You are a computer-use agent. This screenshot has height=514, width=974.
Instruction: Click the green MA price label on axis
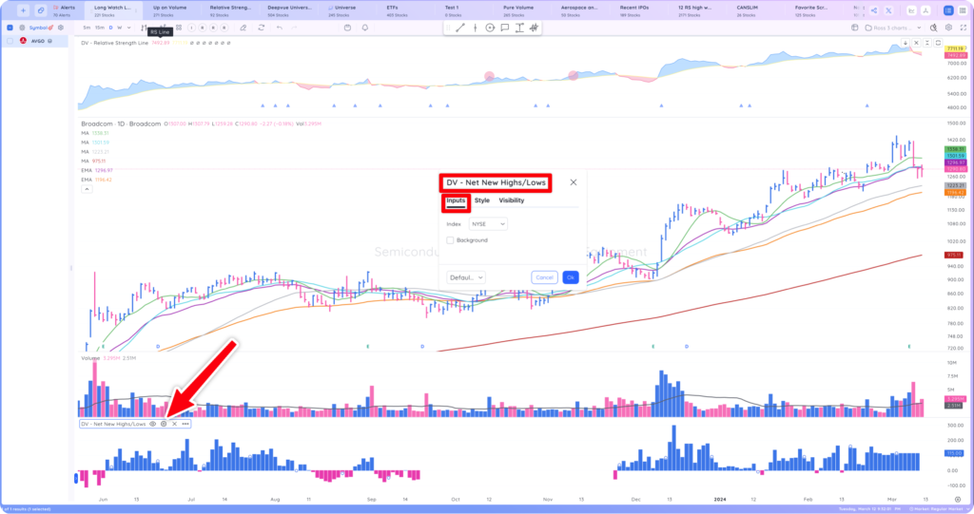coord(955,149)
